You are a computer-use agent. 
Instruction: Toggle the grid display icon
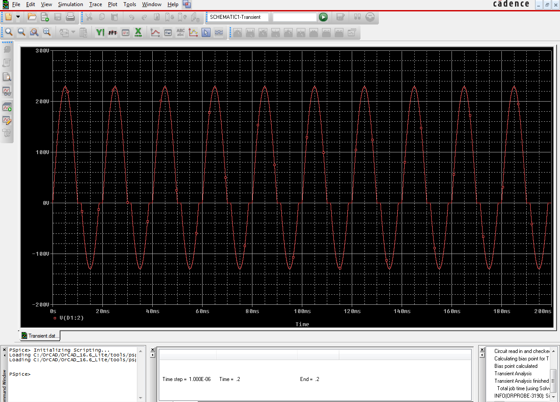(x=218, y=32)
